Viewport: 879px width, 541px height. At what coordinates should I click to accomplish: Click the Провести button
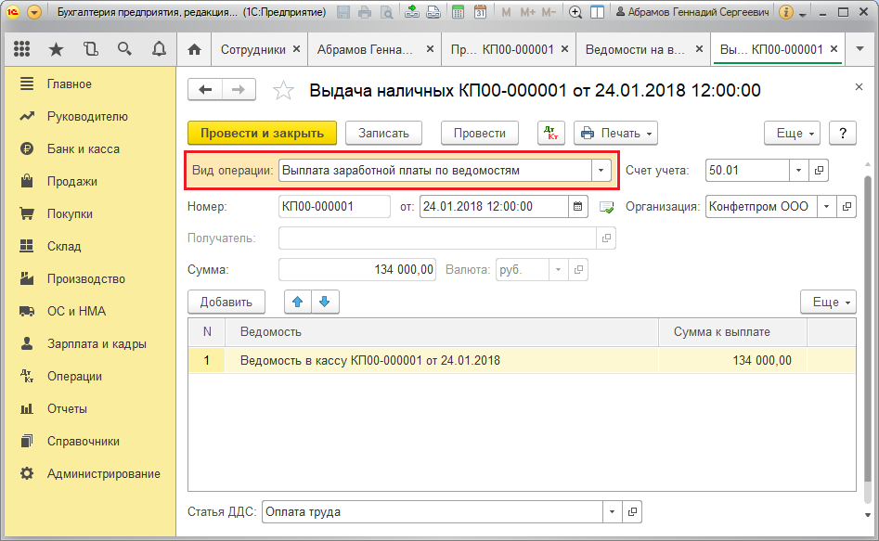pyautogui.click(x=479, y=134)
